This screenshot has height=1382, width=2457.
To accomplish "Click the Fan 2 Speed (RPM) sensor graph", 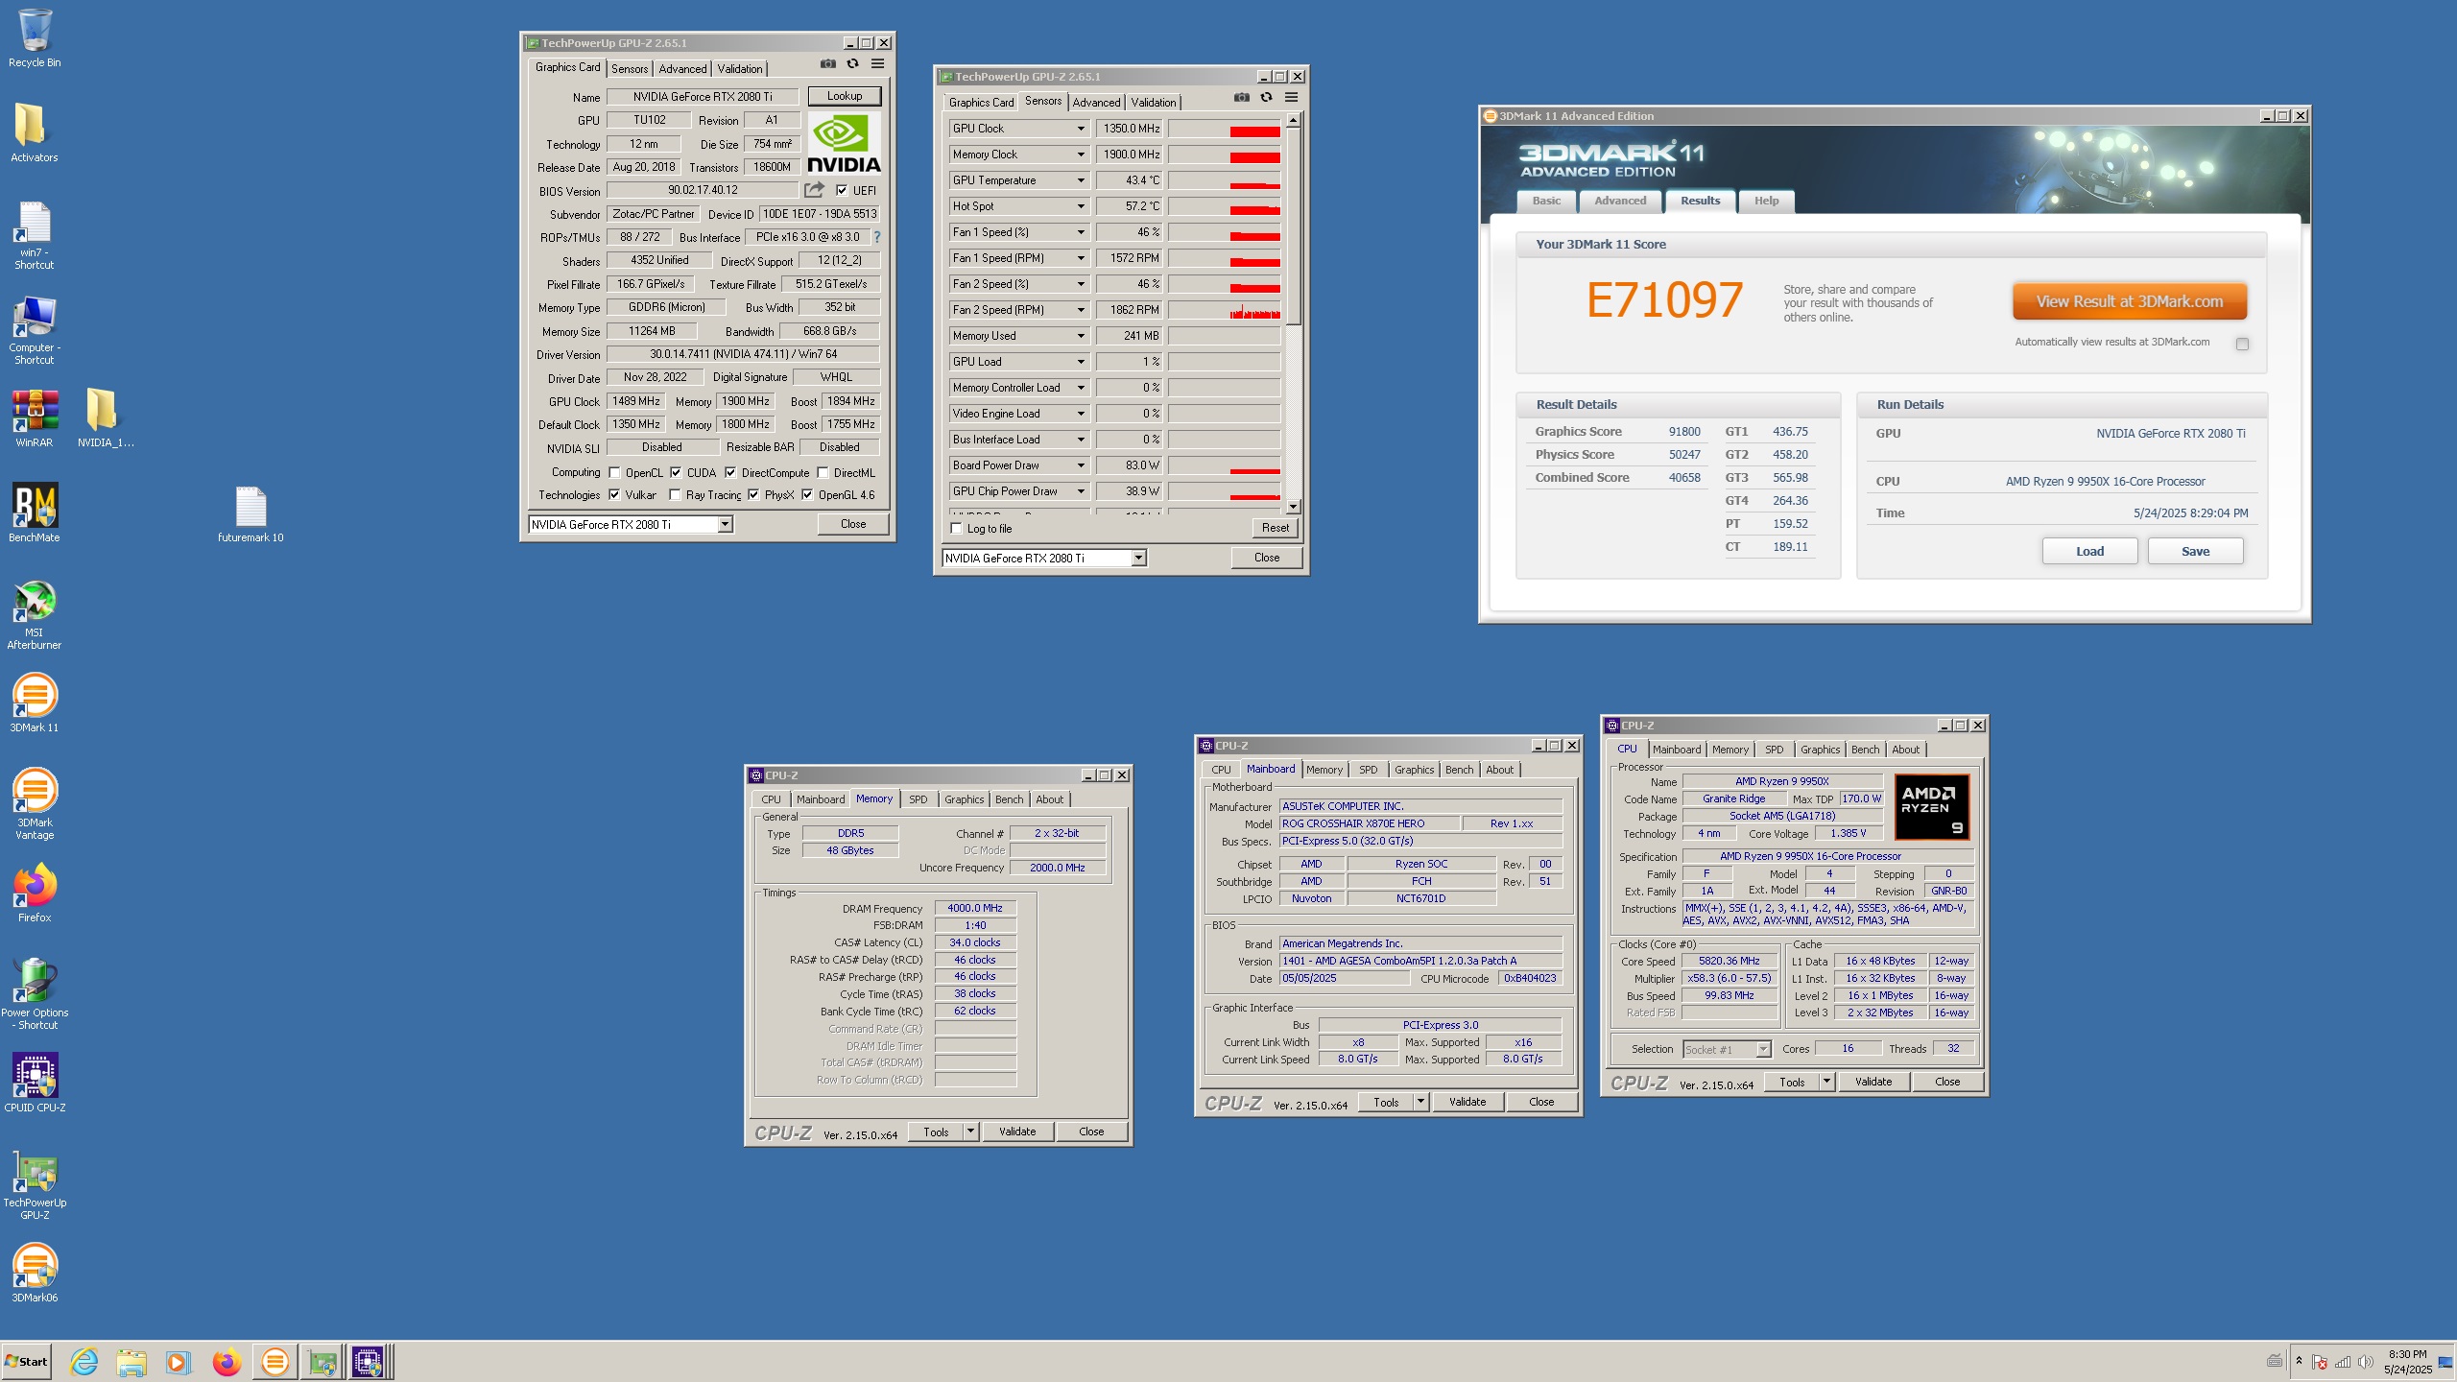I will tap(1224, 310).
